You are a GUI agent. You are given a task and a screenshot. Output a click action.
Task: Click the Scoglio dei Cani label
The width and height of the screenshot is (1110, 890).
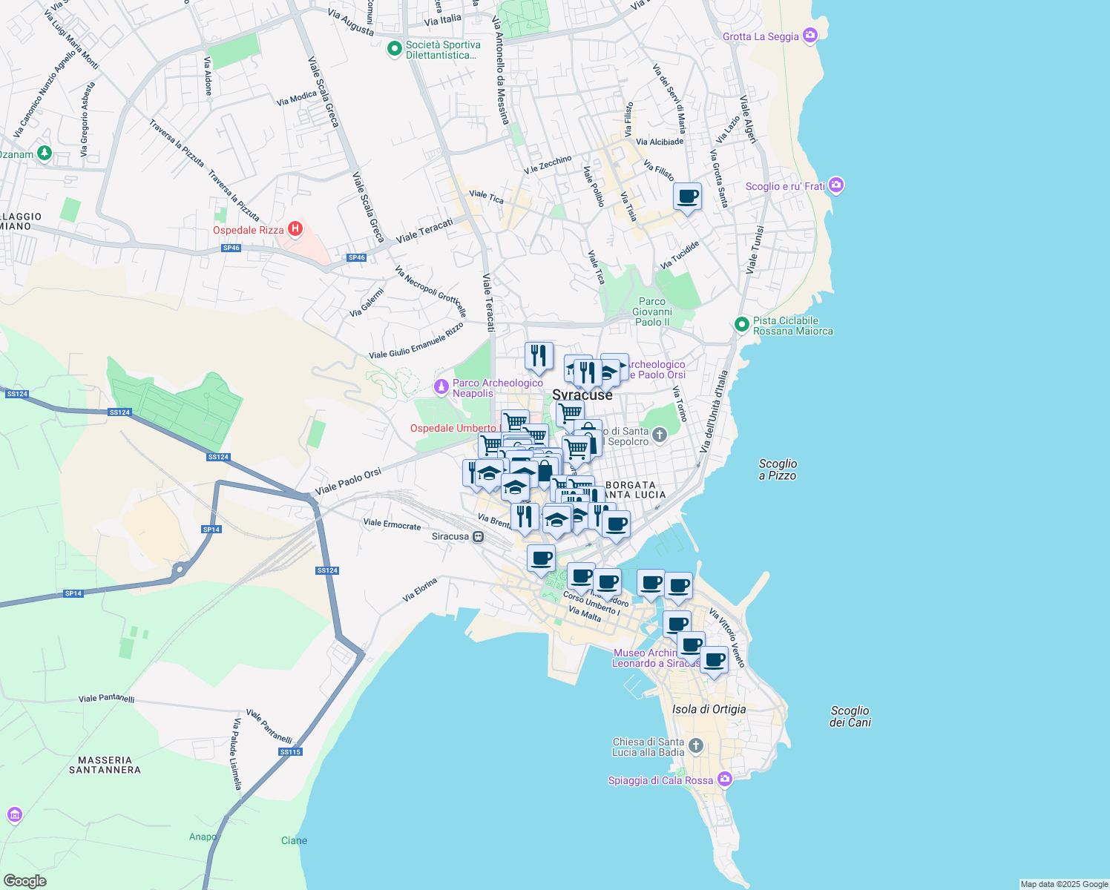click(850, 716)
